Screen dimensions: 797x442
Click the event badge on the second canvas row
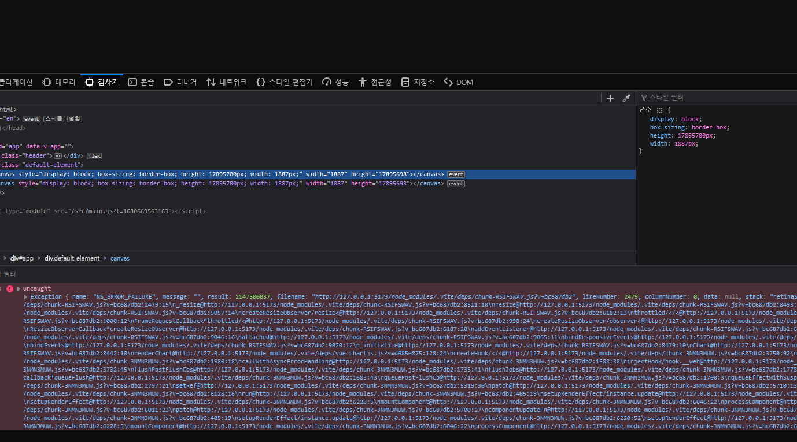coord(456,184)
